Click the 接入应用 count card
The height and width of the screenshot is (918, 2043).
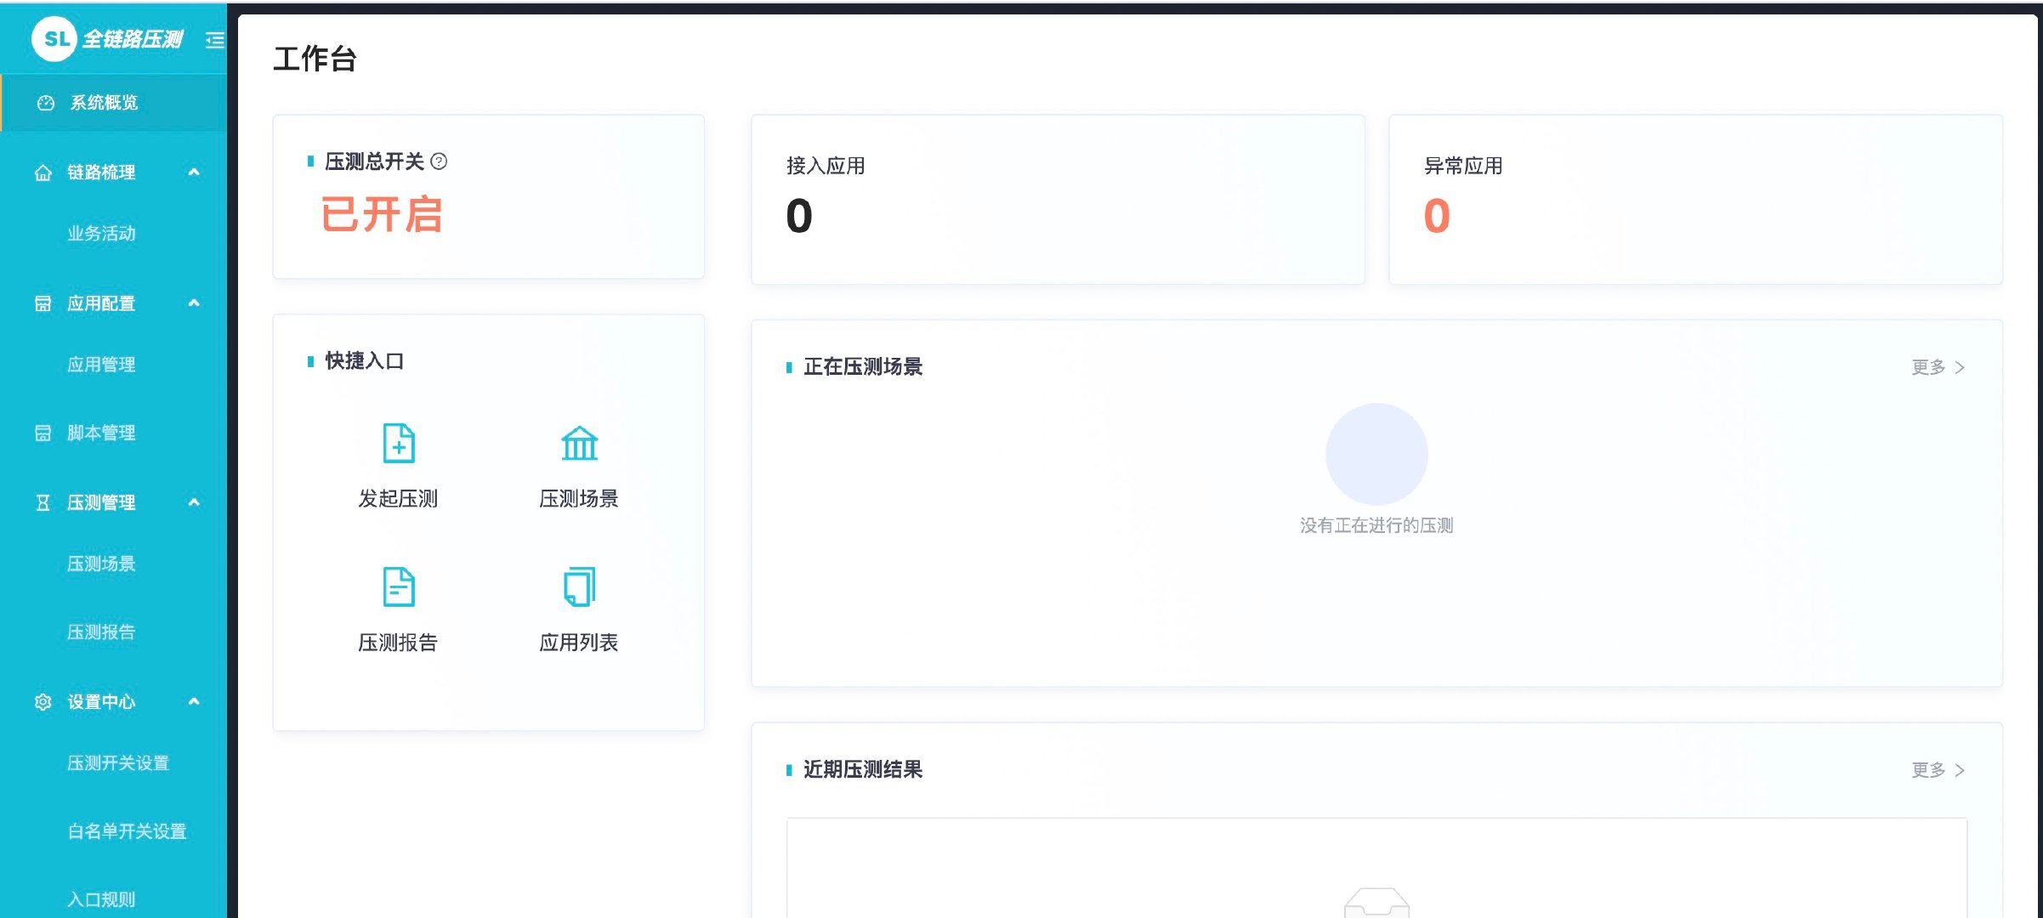pyautogui.click(x=1057, y=200)
